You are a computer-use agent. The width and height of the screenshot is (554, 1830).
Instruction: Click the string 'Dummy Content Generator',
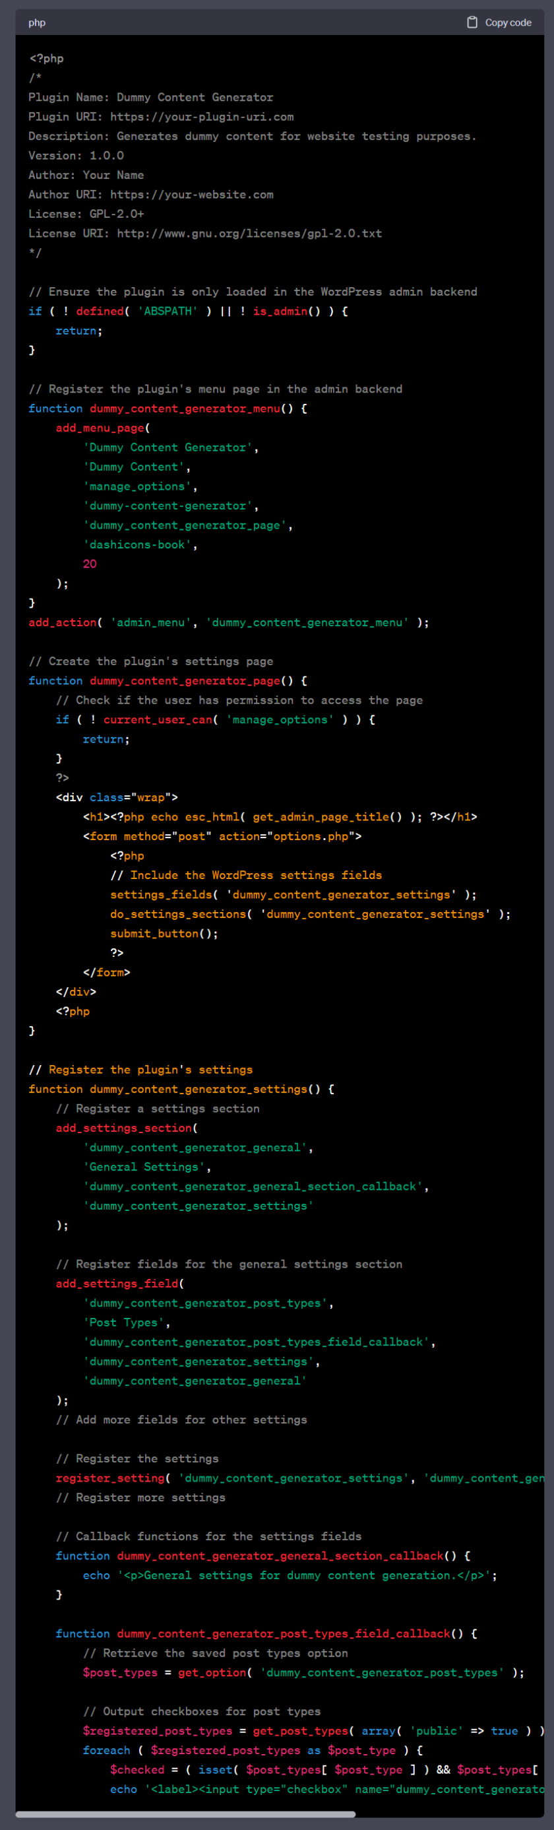(170, 447)
